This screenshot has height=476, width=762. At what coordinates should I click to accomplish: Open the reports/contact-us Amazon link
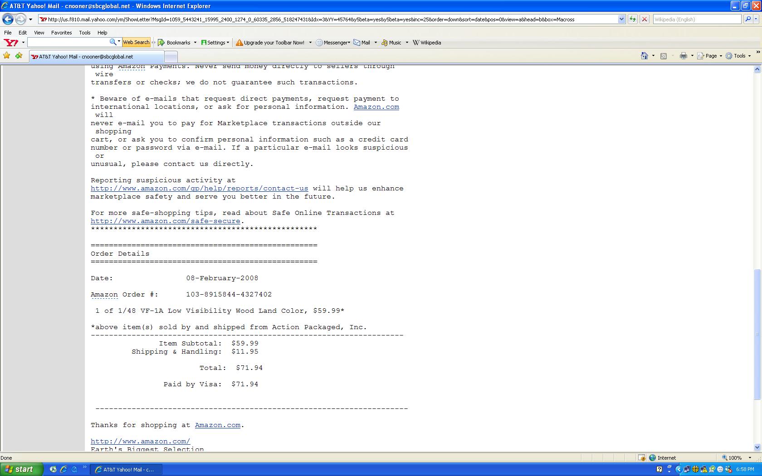tap(199, 189)
